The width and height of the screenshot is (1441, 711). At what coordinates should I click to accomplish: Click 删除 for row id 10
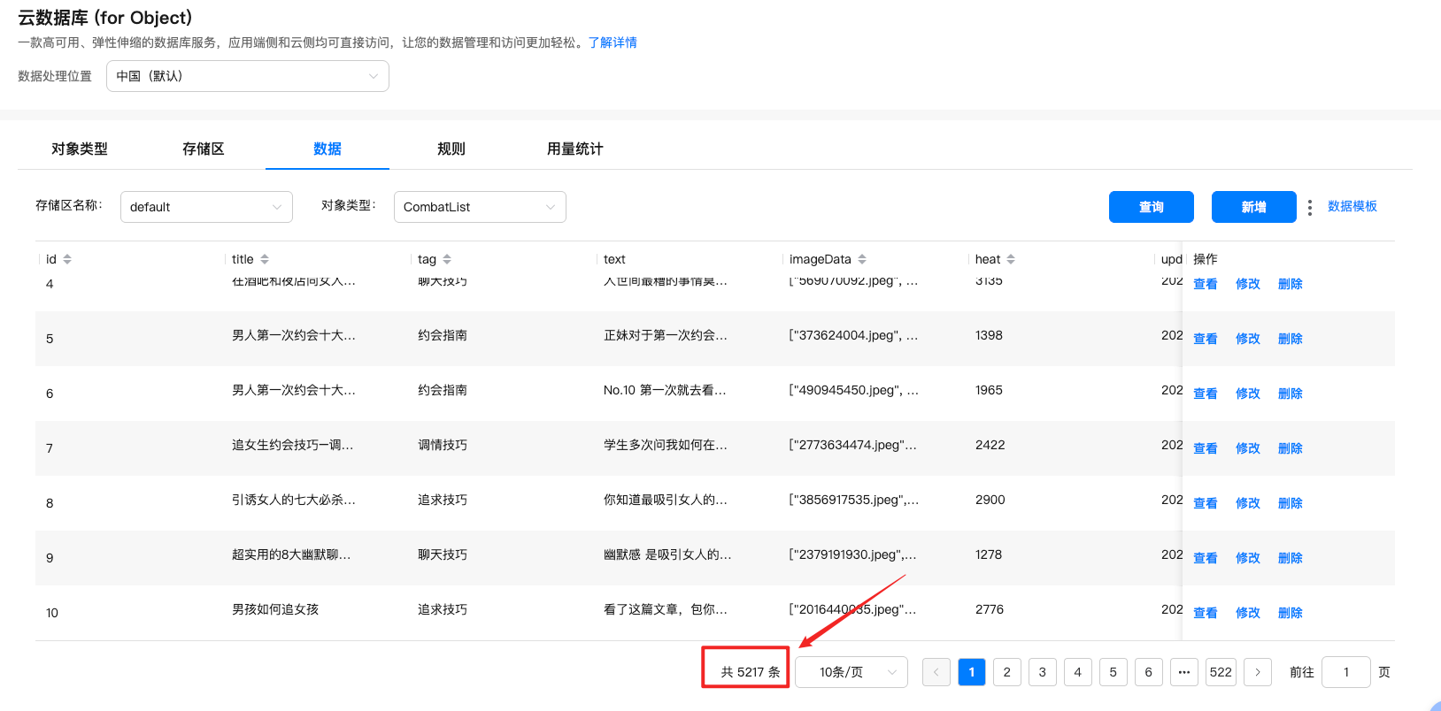point(1291,613)
